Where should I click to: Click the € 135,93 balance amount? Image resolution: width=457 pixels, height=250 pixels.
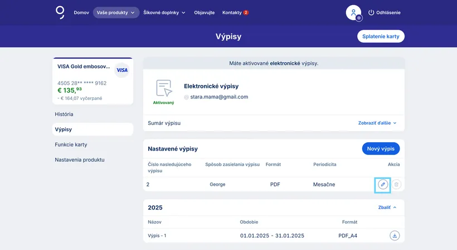pyautogui.click(x=69, y=91)
